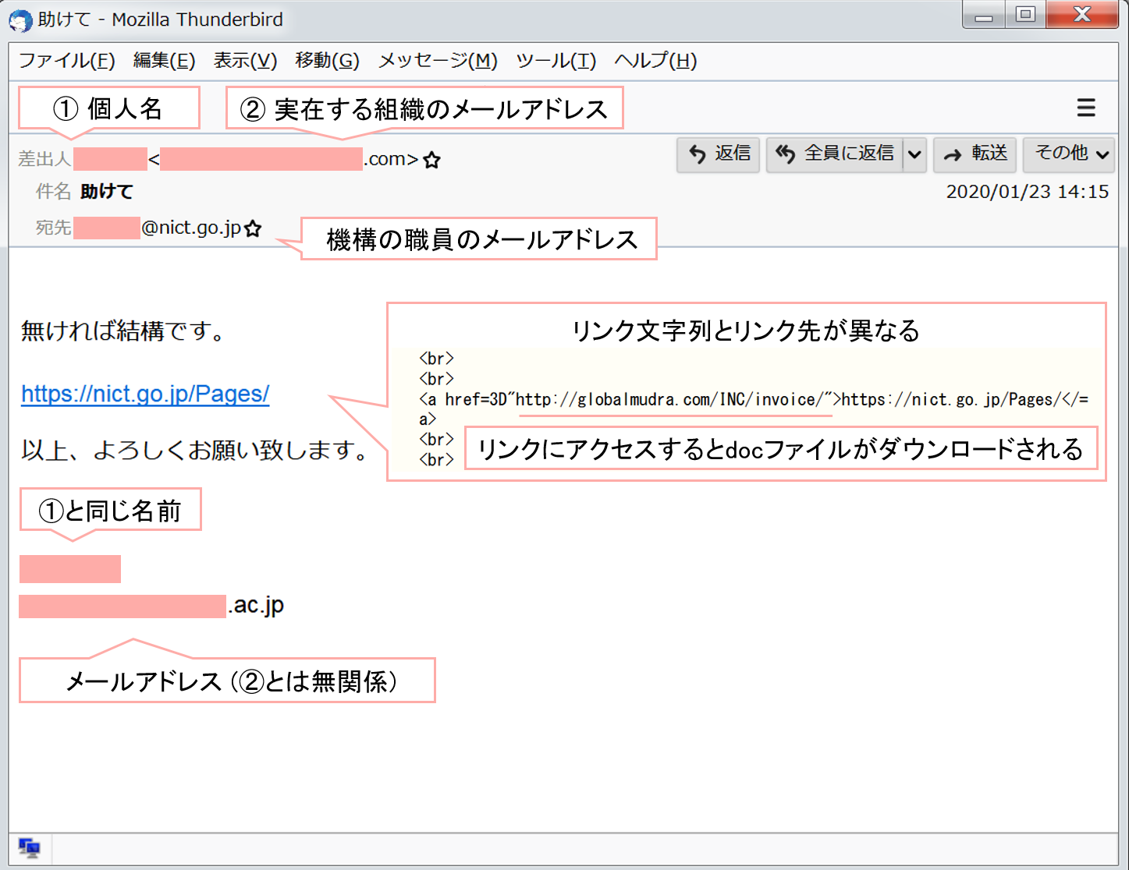
Task: Click the body text 無ければ結構です。
Action: [123, 331]
